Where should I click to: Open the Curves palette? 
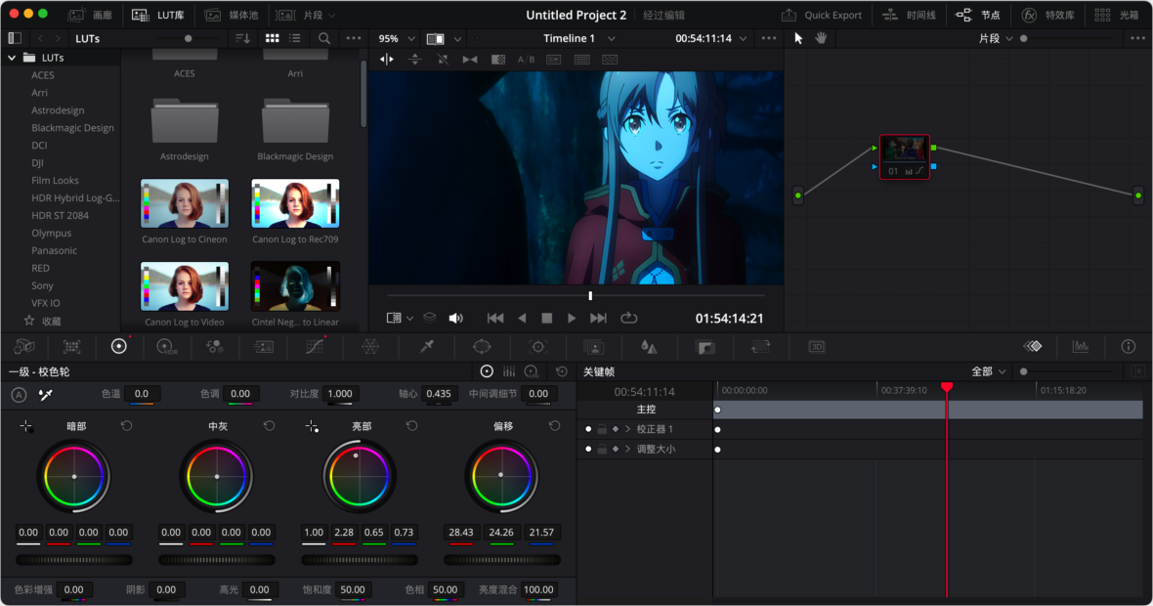click(x=313, y=347)
